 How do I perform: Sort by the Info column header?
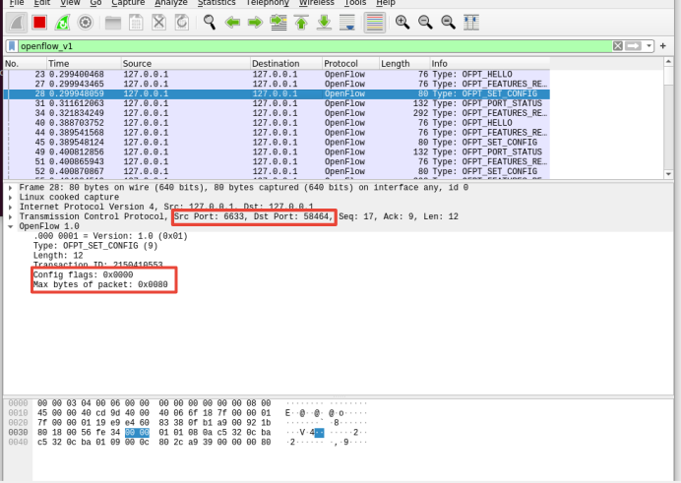tap(490, 63)
